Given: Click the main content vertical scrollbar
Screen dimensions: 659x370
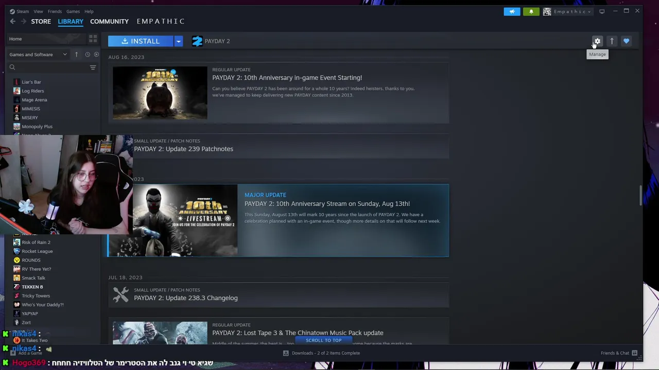Looking at the screenshot, I should click(x=640, y=196).
